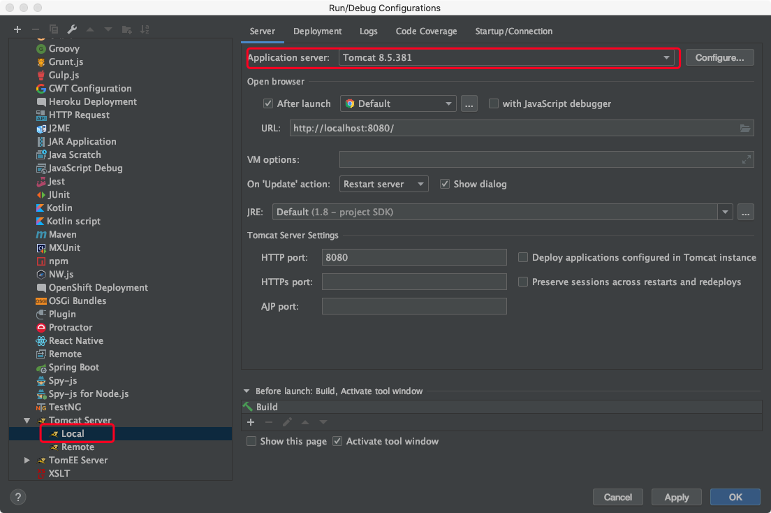This screenshot has height=513, width=771.
Task: Select Kotlin script entry
Action: [x=73, y=222]
